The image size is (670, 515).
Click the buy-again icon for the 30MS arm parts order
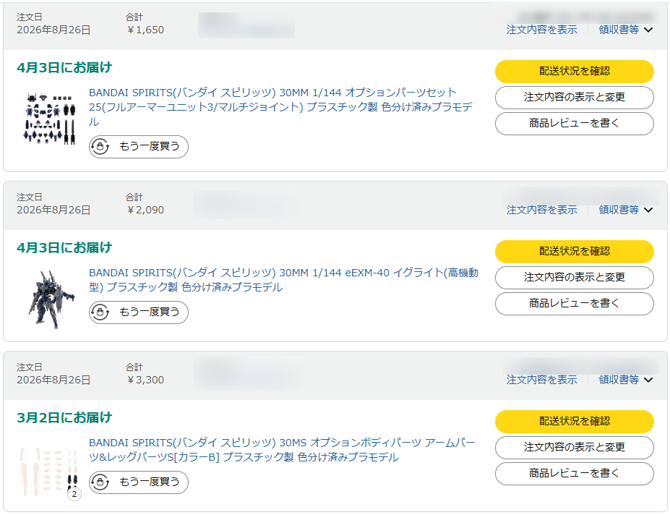point(100,482)
